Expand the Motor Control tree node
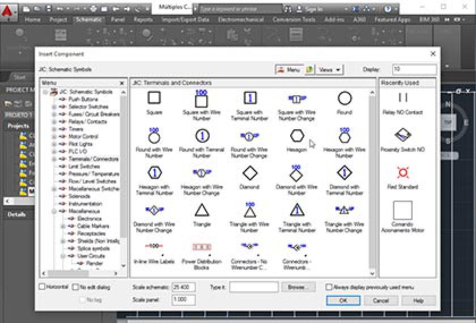The height and width of the screenshot is (323, 476). tap(54, 137)
